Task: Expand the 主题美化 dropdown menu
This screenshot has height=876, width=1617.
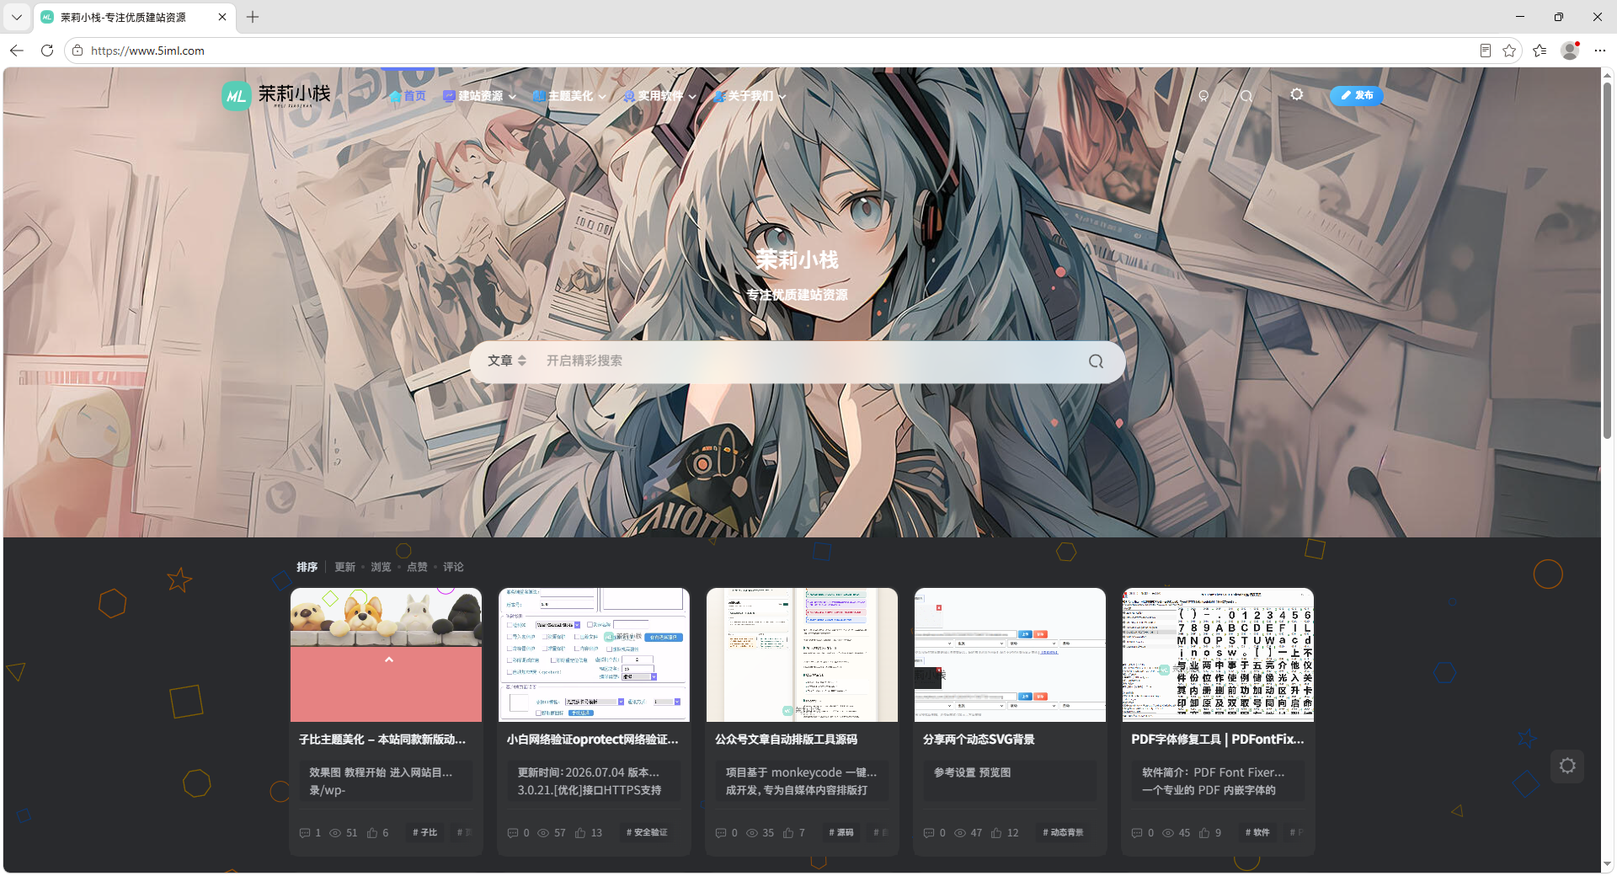Action: coord(569,96)
